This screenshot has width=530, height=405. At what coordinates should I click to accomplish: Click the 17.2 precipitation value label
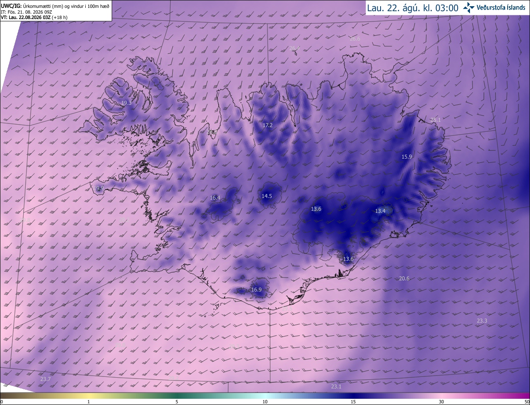(x=267, y=125)
